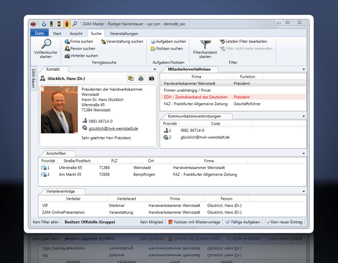Start the Volltextsuche with the large magnifier
338x263 pixels.
coord(46,44)
